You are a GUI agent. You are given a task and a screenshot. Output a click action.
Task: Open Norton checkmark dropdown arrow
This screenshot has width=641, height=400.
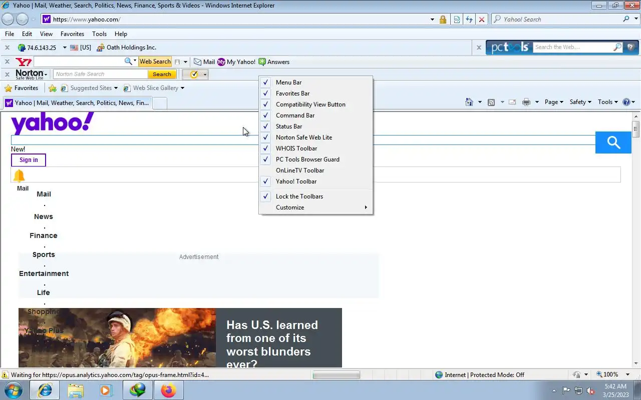pyautogui.click(x=205, y=74)
